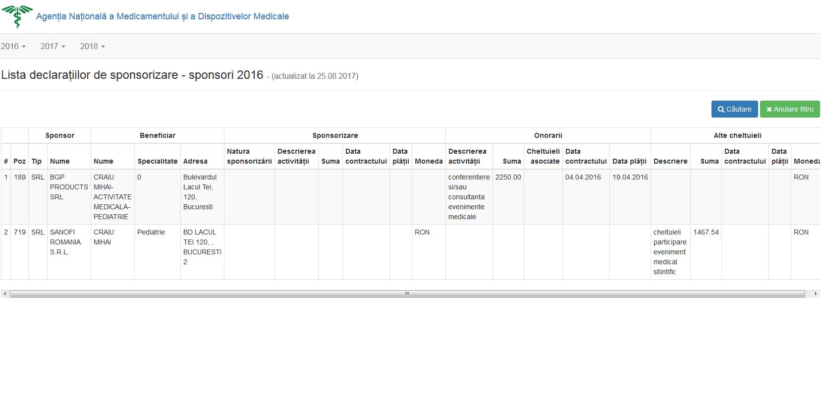Click the horizontal scrollbar thumb under the table

[x=406, y=294]
